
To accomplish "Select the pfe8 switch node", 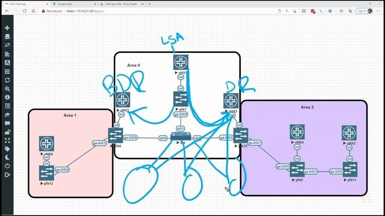I will 115,136.
